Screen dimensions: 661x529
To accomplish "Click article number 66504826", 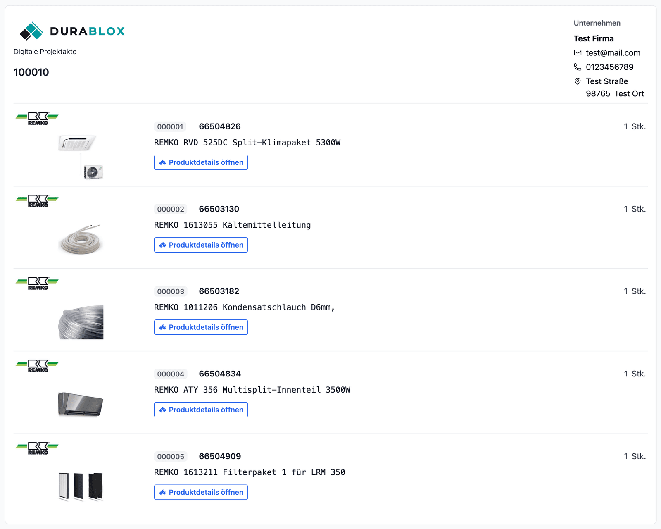I will (220, 126).
